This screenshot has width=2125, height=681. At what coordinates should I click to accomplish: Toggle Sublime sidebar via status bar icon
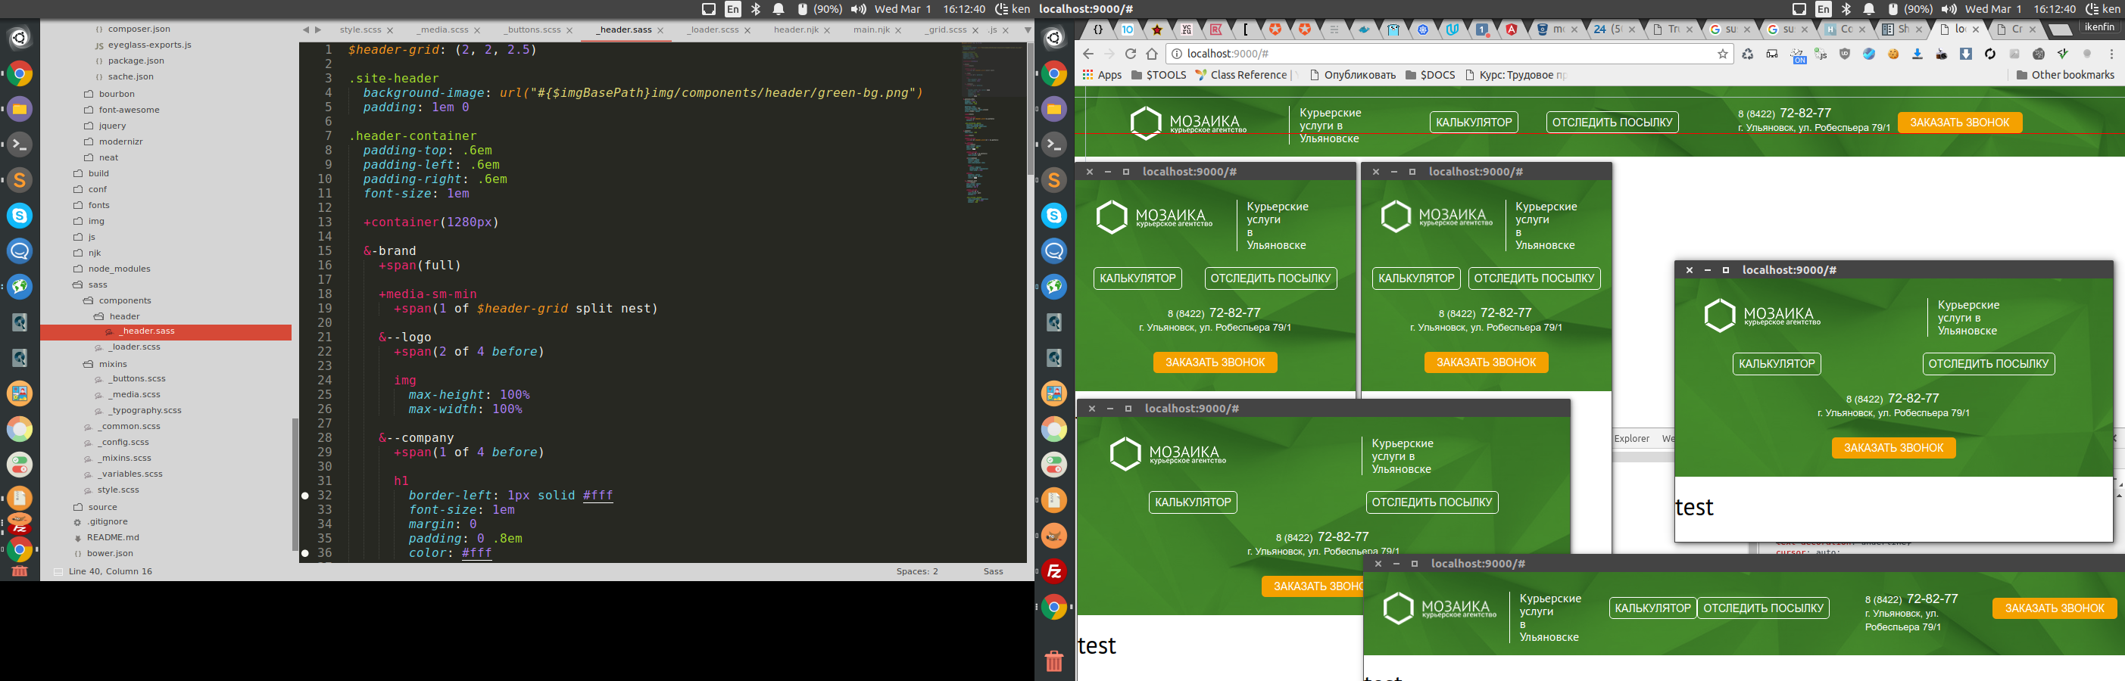click(x=58, y=571)
